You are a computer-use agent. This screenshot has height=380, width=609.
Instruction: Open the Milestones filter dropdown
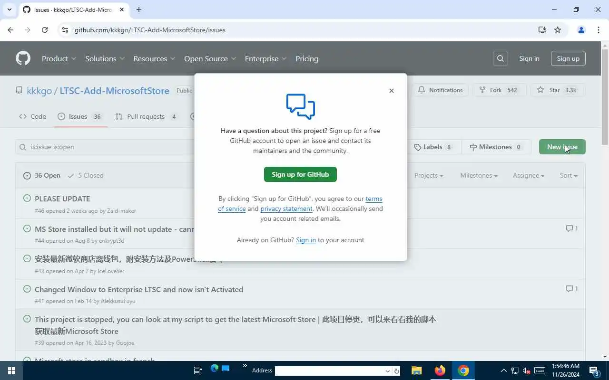point(479,175)
